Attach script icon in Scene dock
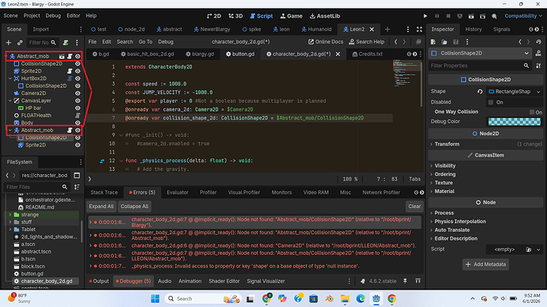This screenshot has width=547, height=307. (65, 43)
